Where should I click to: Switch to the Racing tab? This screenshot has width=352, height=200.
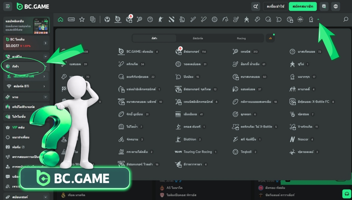241,38
